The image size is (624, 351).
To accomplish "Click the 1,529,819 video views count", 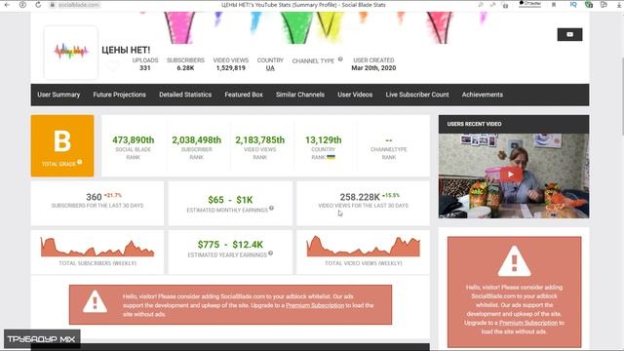I will pyautogui.click(x=230, y=68).
